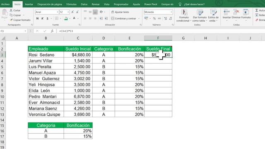
Task: Decrease font size with the smaller A
Action: point(77,12)
